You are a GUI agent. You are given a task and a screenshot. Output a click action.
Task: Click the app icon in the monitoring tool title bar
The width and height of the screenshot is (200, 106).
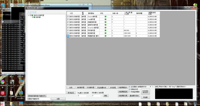coord(27,8)
